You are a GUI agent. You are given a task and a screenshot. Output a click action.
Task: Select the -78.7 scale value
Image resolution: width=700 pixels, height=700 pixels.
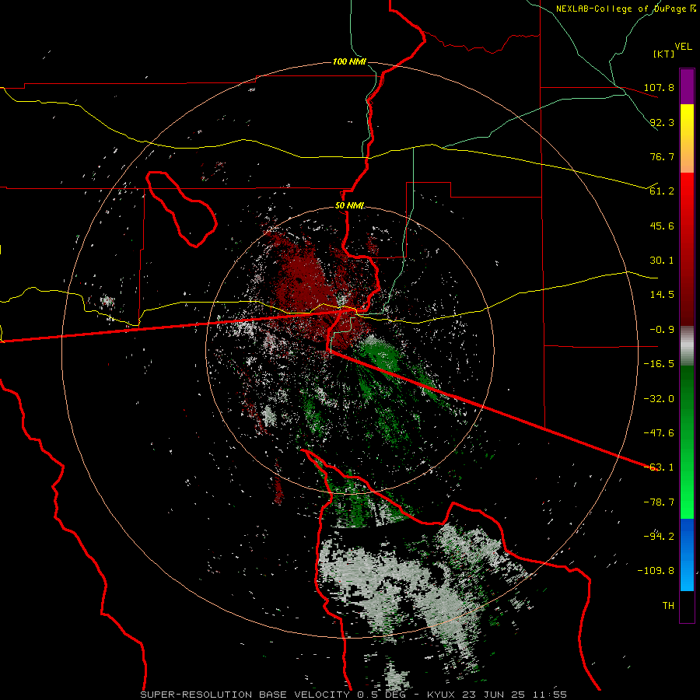[659, 502]
